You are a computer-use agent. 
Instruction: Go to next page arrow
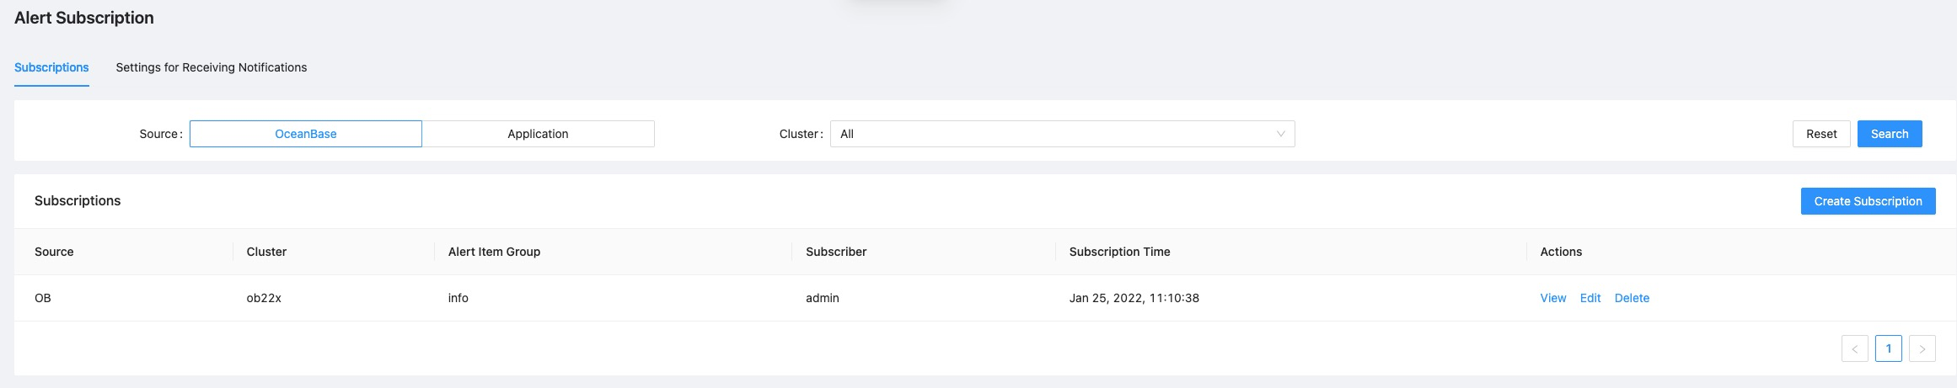coord(1922,348)
